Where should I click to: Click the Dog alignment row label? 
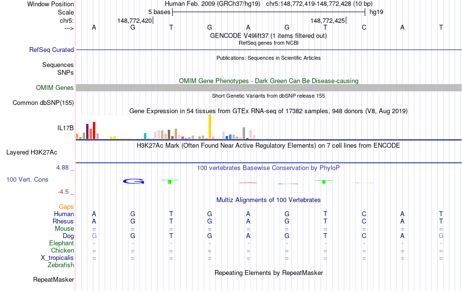tap(68, 236)
